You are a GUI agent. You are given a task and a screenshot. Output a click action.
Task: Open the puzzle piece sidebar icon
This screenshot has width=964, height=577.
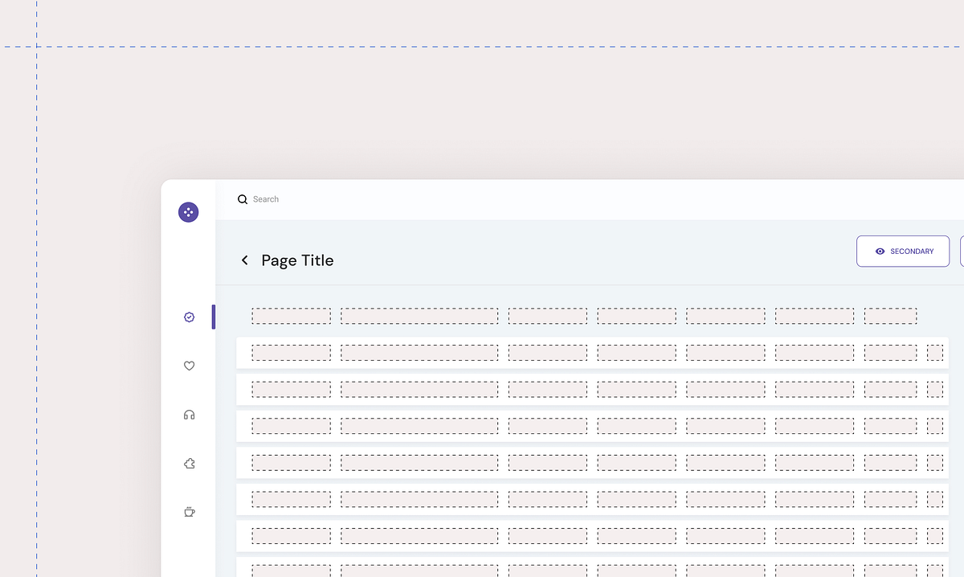(x=189, y=464)
